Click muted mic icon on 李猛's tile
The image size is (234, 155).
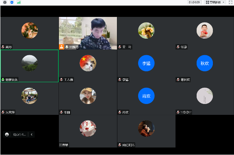(x=120, y=80)
